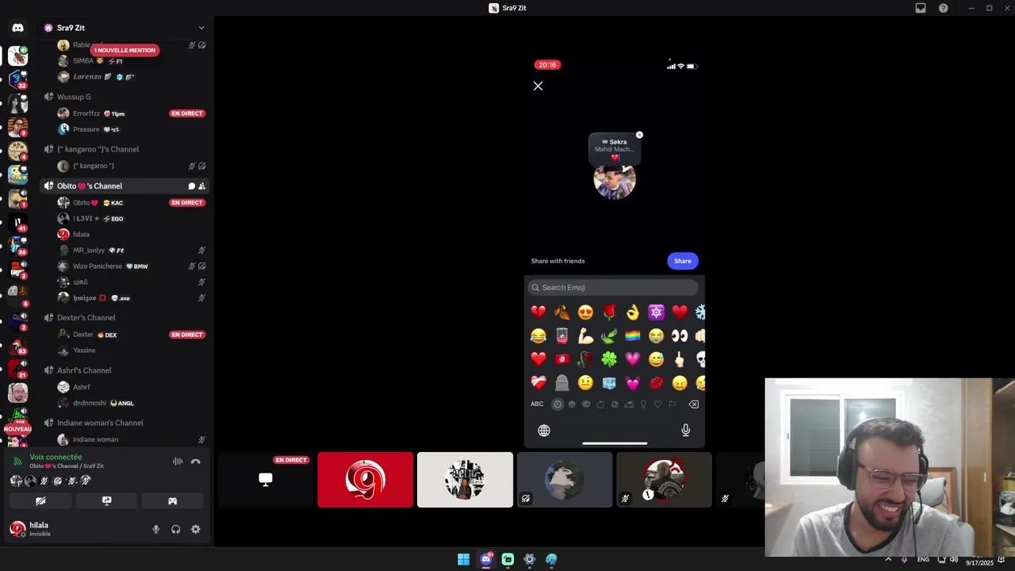1015x571 pixels.
Task: Focus the Search Emoji field
Action: click(x=613, y=287)
